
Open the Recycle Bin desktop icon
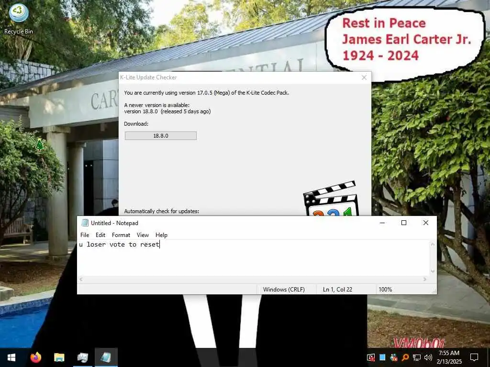click(19, 19)
